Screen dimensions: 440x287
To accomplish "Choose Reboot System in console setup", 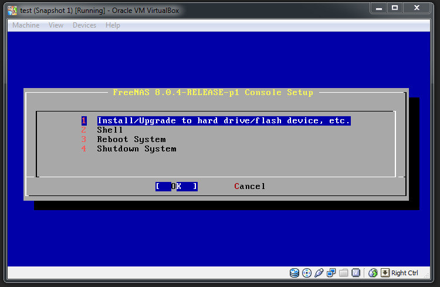I will (x=131, y=139).
